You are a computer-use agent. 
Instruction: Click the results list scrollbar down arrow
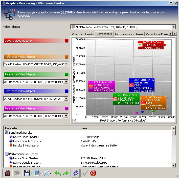pyautogui.click(x=173, y=165)
